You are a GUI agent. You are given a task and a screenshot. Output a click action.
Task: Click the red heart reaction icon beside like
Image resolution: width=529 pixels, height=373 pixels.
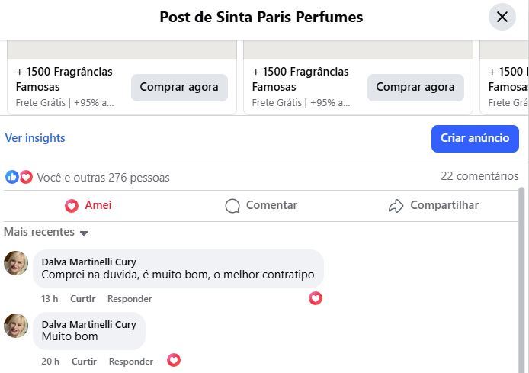26,177
